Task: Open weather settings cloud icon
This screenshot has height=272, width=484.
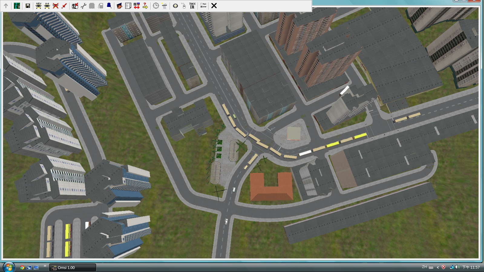Action: click(164, 6)
